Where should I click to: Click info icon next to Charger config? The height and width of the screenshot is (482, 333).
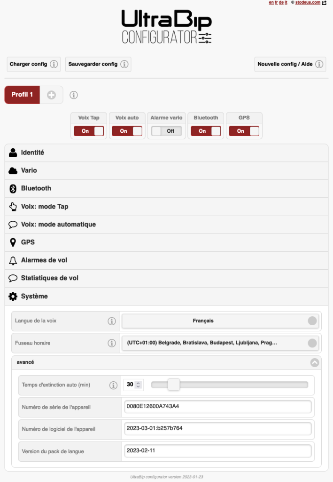coord(54,64)
